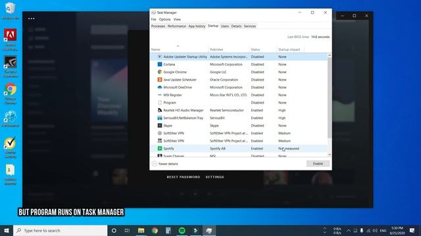
Task: Click the Super Charger entry icon
Action: click(160, 155)
